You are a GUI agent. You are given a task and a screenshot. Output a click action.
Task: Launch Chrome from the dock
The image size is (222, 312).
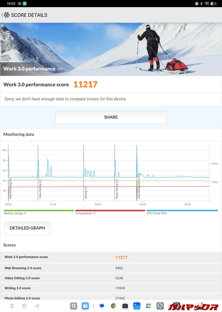pos(113,306)
